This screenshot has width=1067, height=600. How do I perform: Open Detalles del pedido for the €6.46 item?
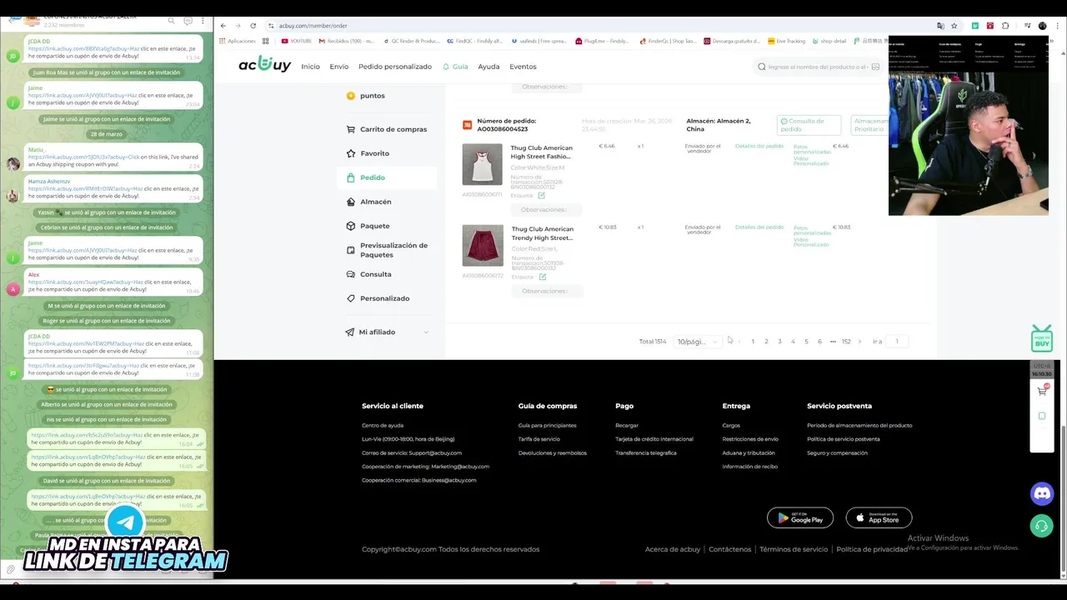point(759,146)
